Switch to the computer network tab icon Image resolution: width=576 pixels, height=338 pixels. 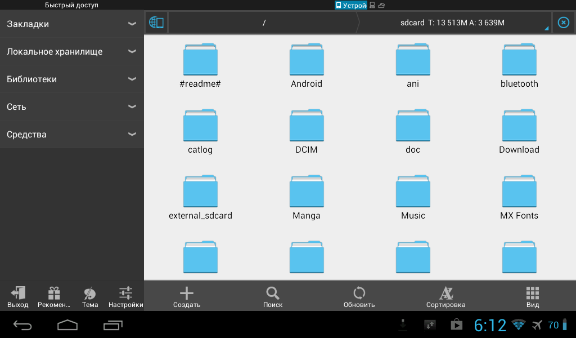click(x=372, y=5)
